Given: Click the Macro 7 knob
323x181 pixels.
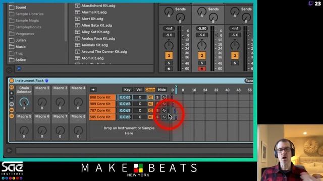Looking at the screenshot, I should pos(60,130).
